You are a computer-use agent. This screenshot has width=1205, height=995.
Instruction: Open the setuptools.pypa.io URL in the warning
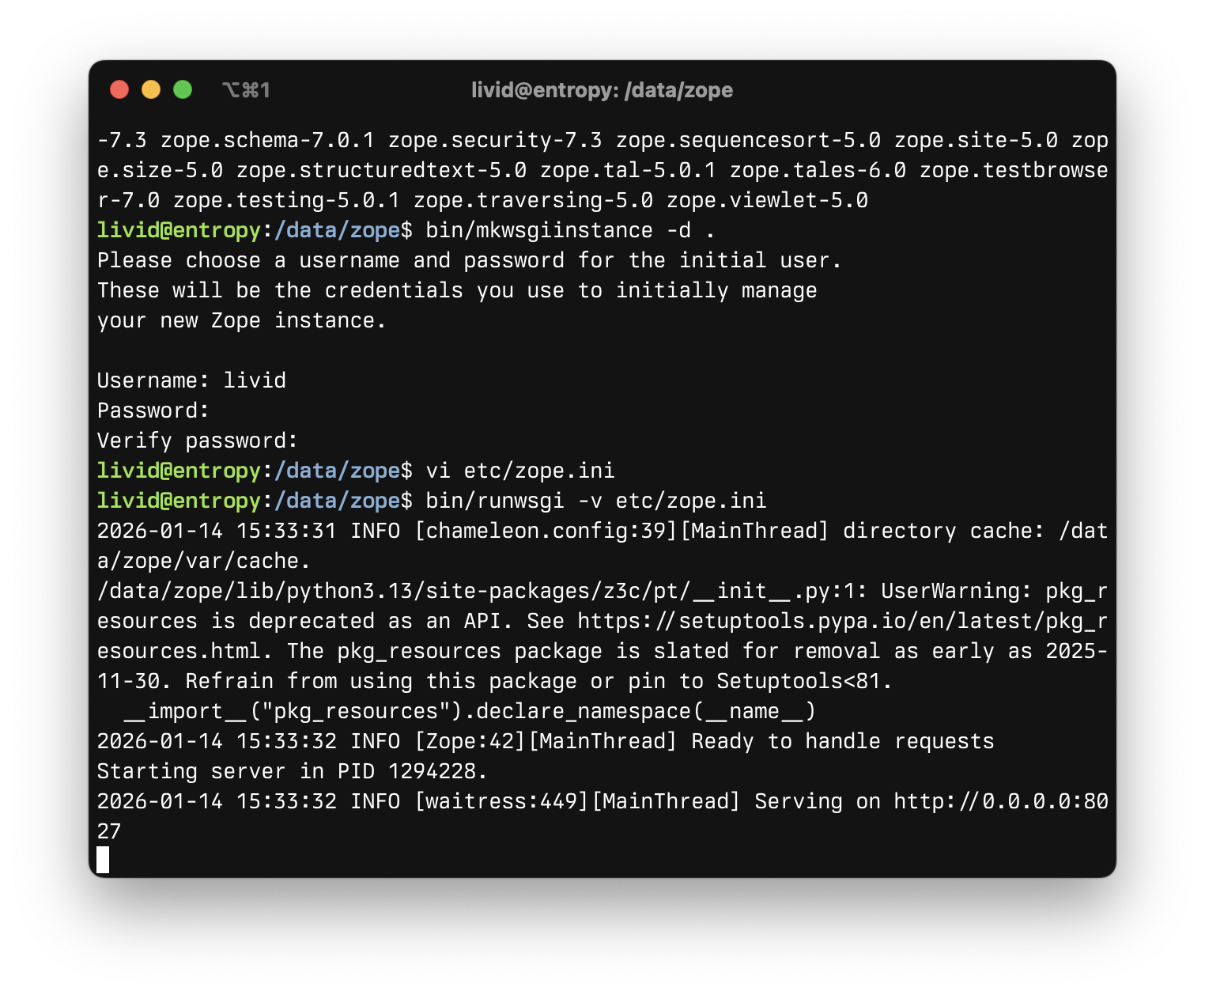click(842, 621)
